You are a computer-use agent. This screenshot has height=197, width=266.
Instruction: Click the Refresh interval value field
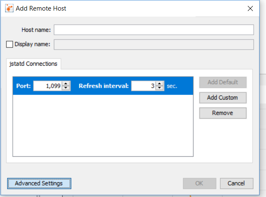(144, 86)
